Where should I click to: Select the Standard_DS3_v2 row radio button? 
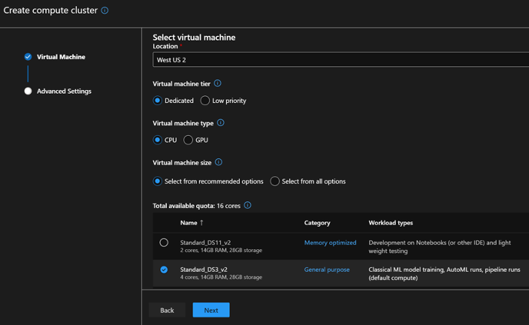tap(164, 269)
